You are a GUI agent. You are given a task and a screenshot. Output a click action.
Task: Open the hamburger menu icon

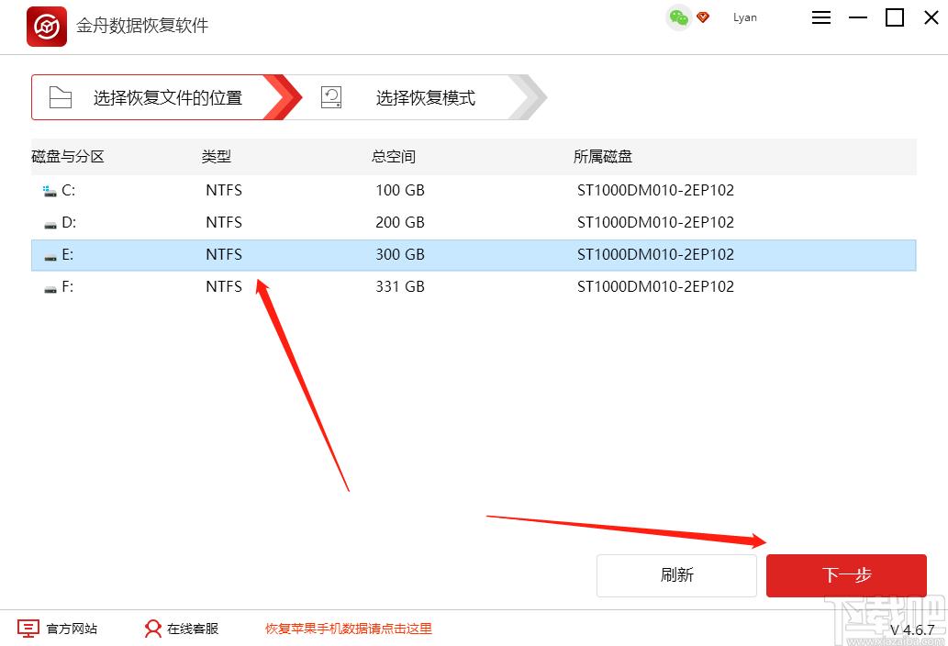(820, 17)
